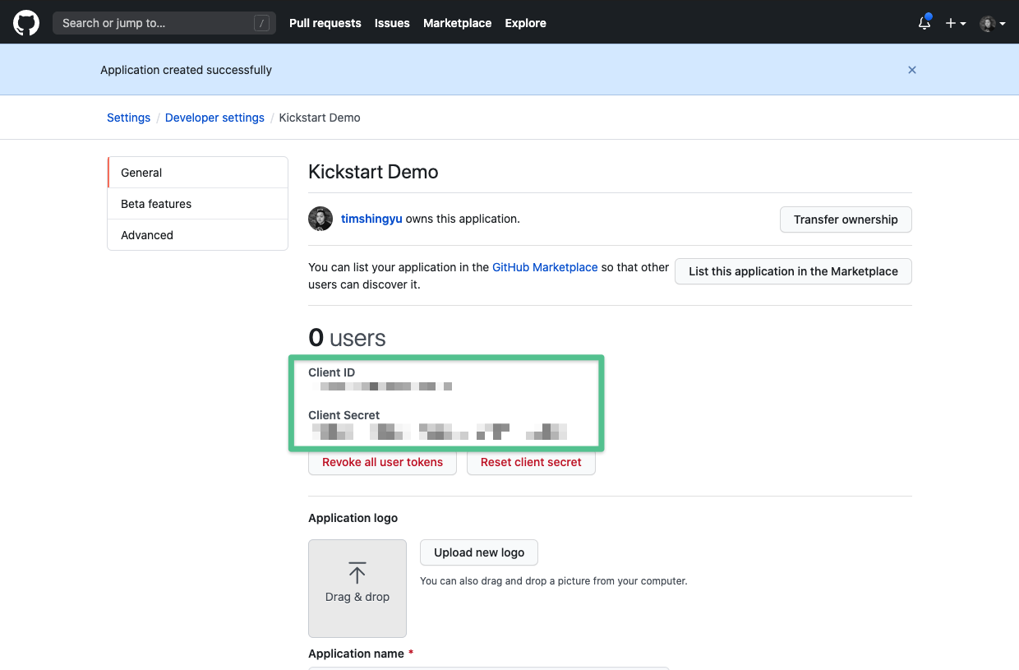Open the notifications bell
This screenshot has width=1019, height=670.
[x=924, y=23]
